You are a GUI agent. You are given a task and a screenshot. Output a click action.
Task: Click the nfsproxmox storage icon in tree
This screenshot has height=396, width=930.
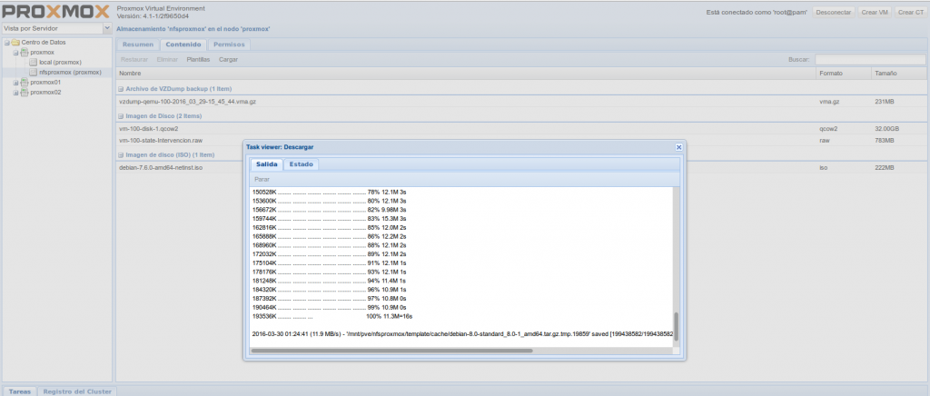coord(34,73)
